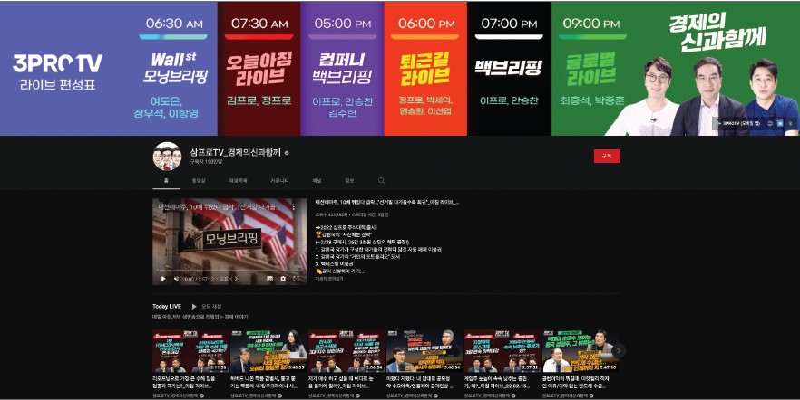
Task: Open the thumbnail with duration 2:57:52
Action: pos(502,350)
